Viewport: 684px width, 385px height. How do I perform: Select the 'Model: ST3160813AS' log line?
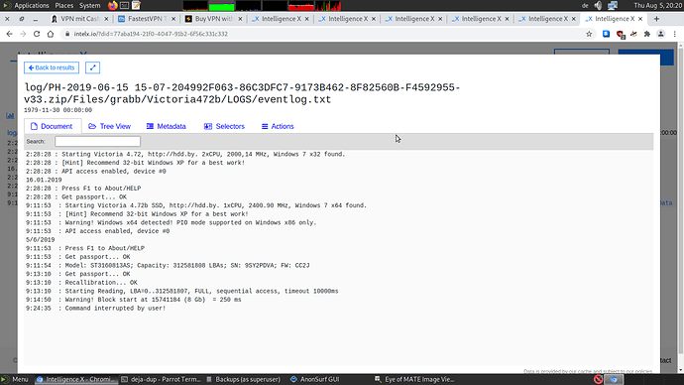(x=168, y=265)
